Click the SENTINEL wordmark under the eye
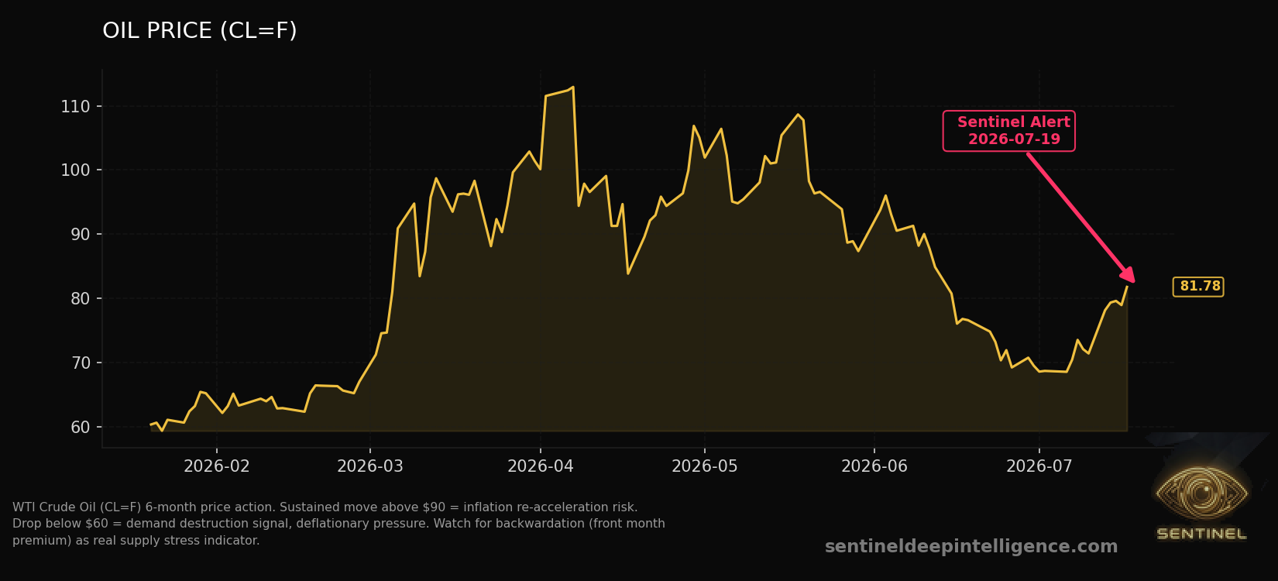Screen dimensions: 1278x581 coord(1201,534)
